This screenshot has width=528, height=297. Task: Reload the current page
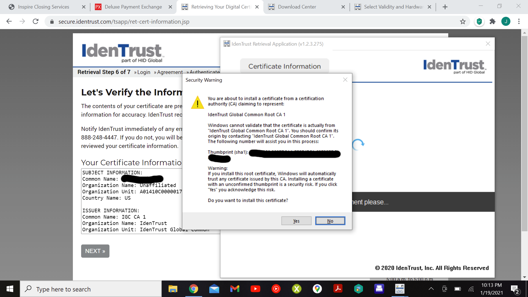[35, 21]
